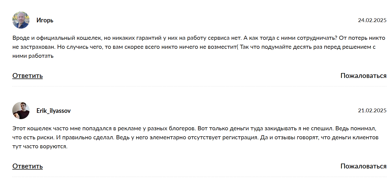Image resolution: width=392 pixels, height=178 pixels.
Task: Hit Пожаловаться on Erik_ilyassov's review
Action: pyautogui.click(x=363, y=166)
